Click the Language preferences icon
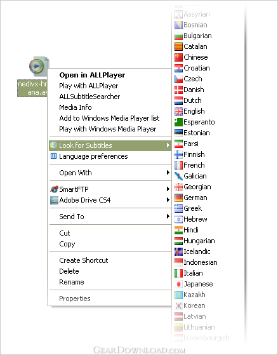This screenshot has width=278, height=355. pyautogui.click(x=53, y=156)
